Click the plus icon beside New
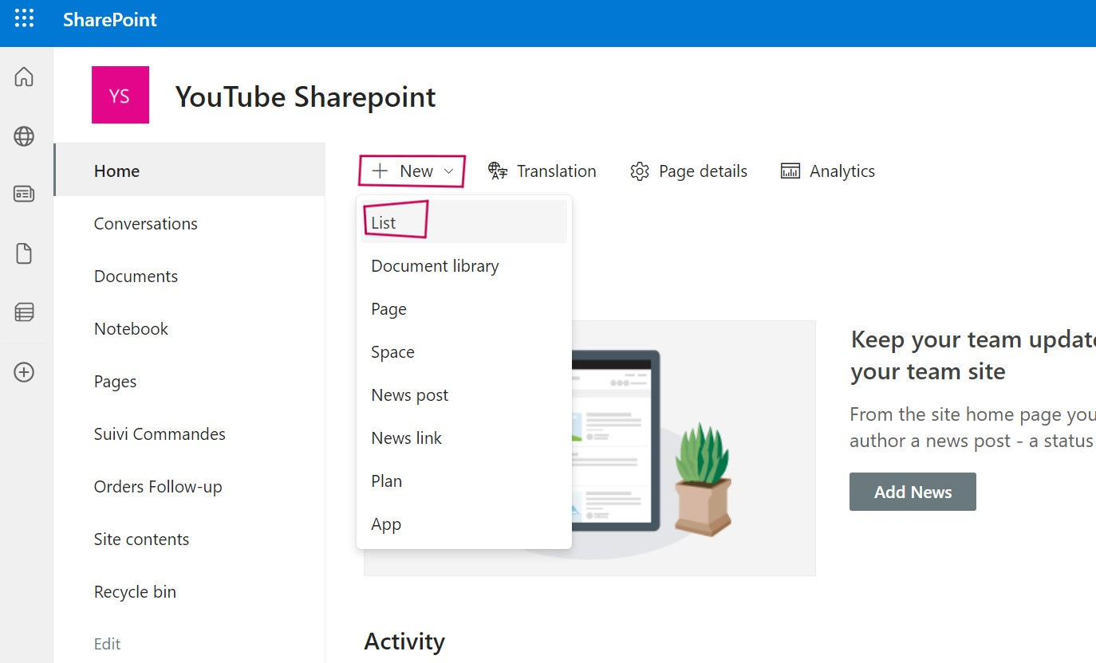The height and width of the screenshot is (663, 1096). click(x=380, y=171)
